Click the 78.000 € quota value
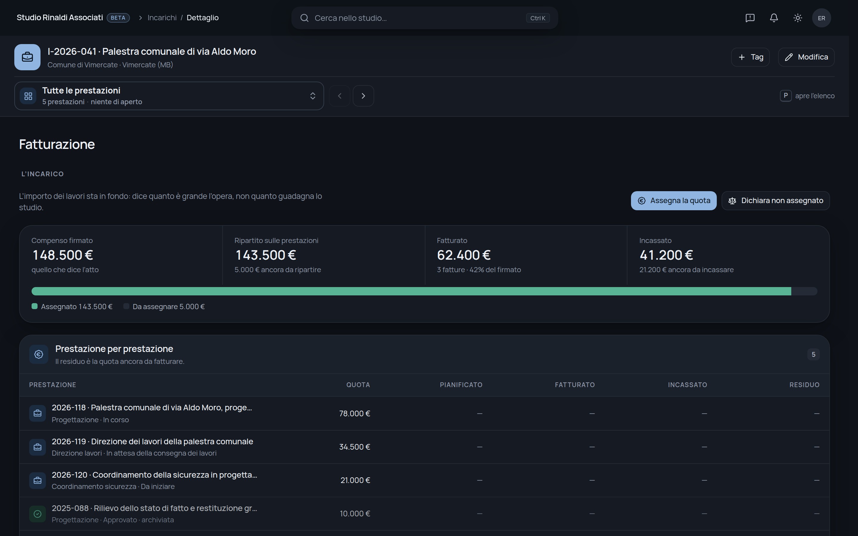 pyautogui.click(x=355, y=413)
